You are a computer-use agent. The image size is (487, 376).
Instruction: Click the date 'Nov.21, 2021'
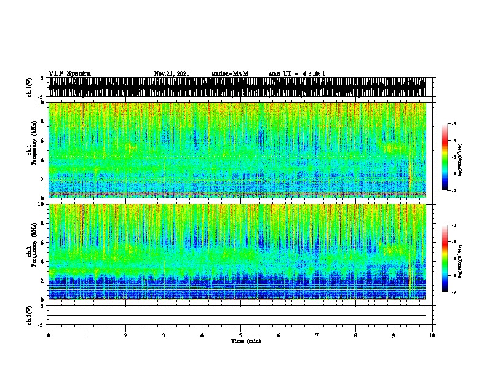172,74
